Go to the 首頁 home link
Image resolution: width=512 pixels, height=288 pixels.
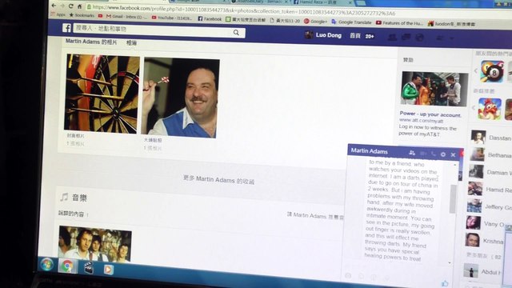point(355,35)
